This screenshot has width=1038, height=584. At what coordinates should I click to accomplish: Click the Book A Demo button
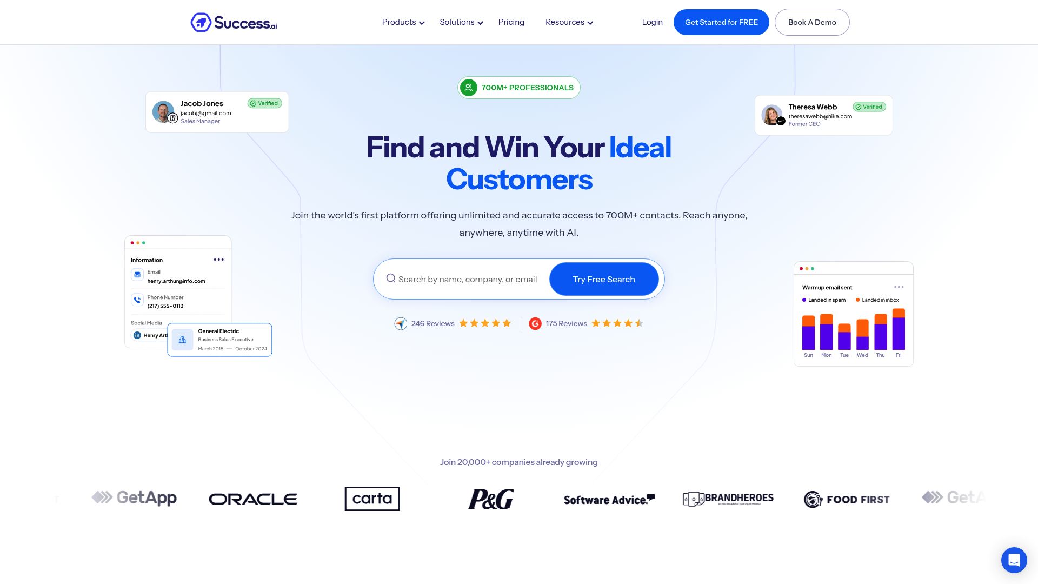coord(812,22)
